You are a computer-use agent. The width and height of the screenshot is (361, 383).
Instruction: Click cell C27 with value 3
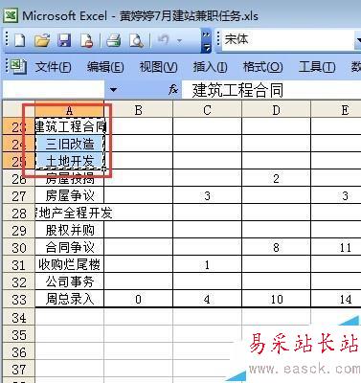point(208,195)
